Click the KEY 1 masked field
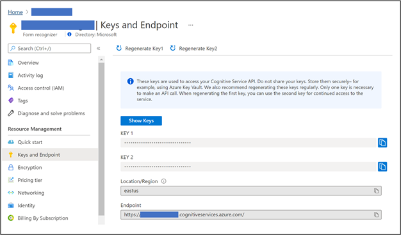The image size is (401, 235). [249, 143]
